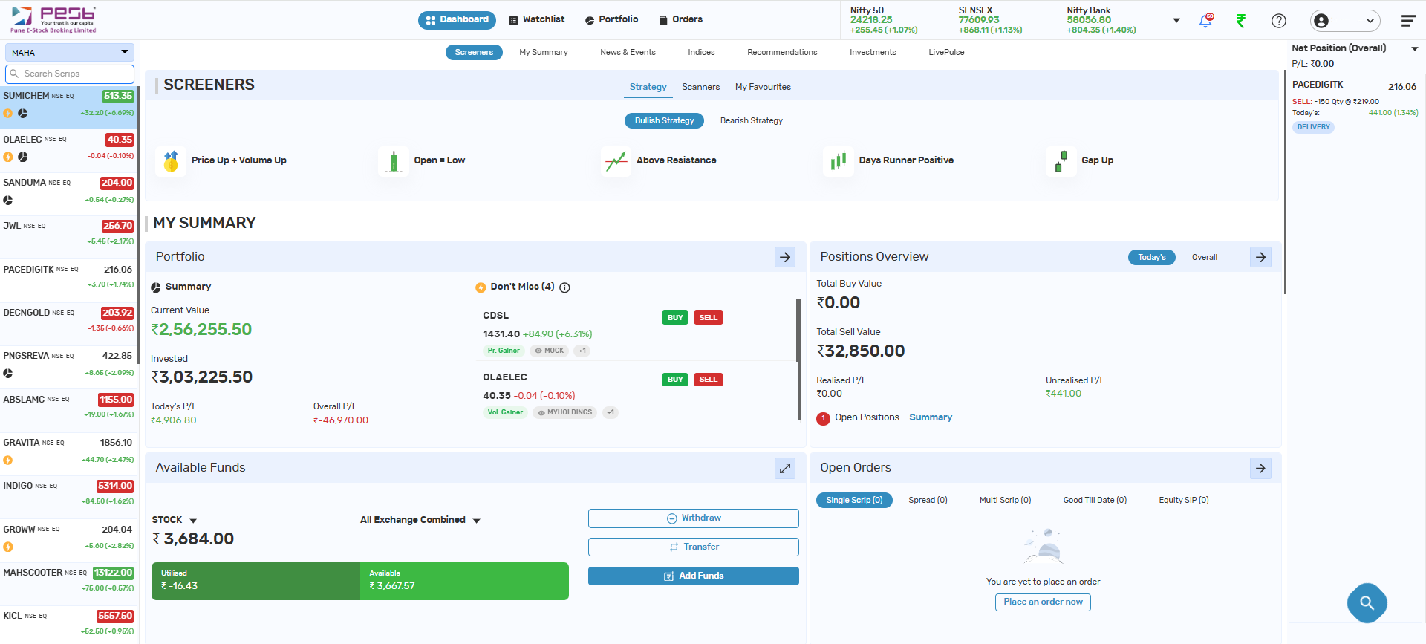Open the user profile dropdown
This screenshot has height=644, width=1426.
[x=1345, y=21]
